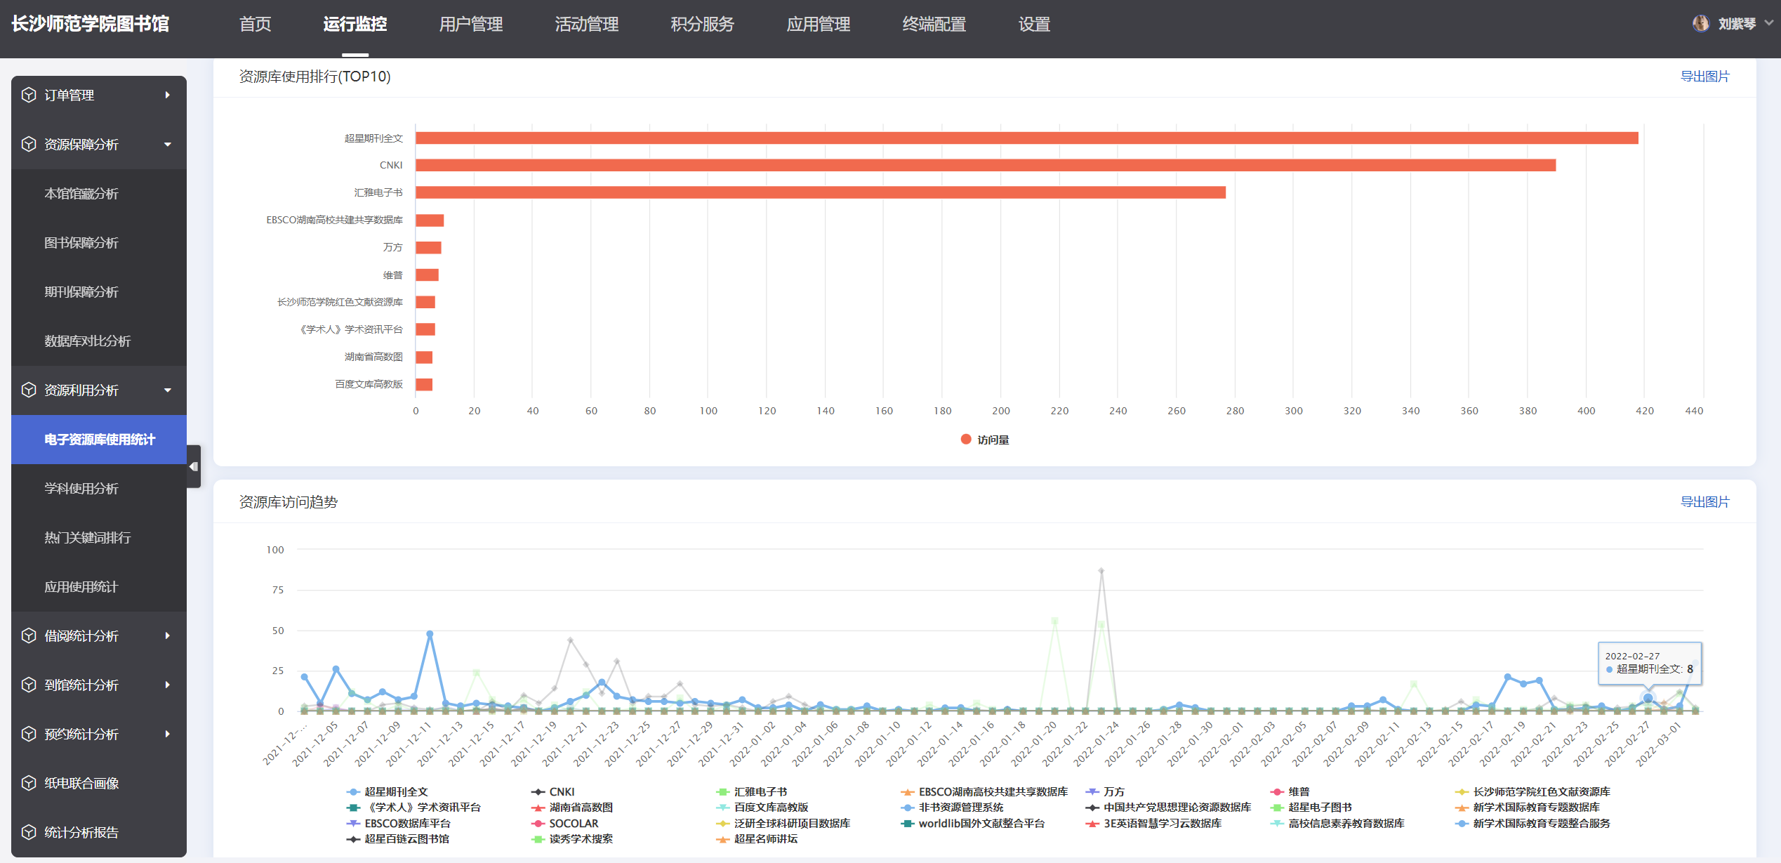
Task: Open 学科使用分析 in the sidebar
Action: 81,488
